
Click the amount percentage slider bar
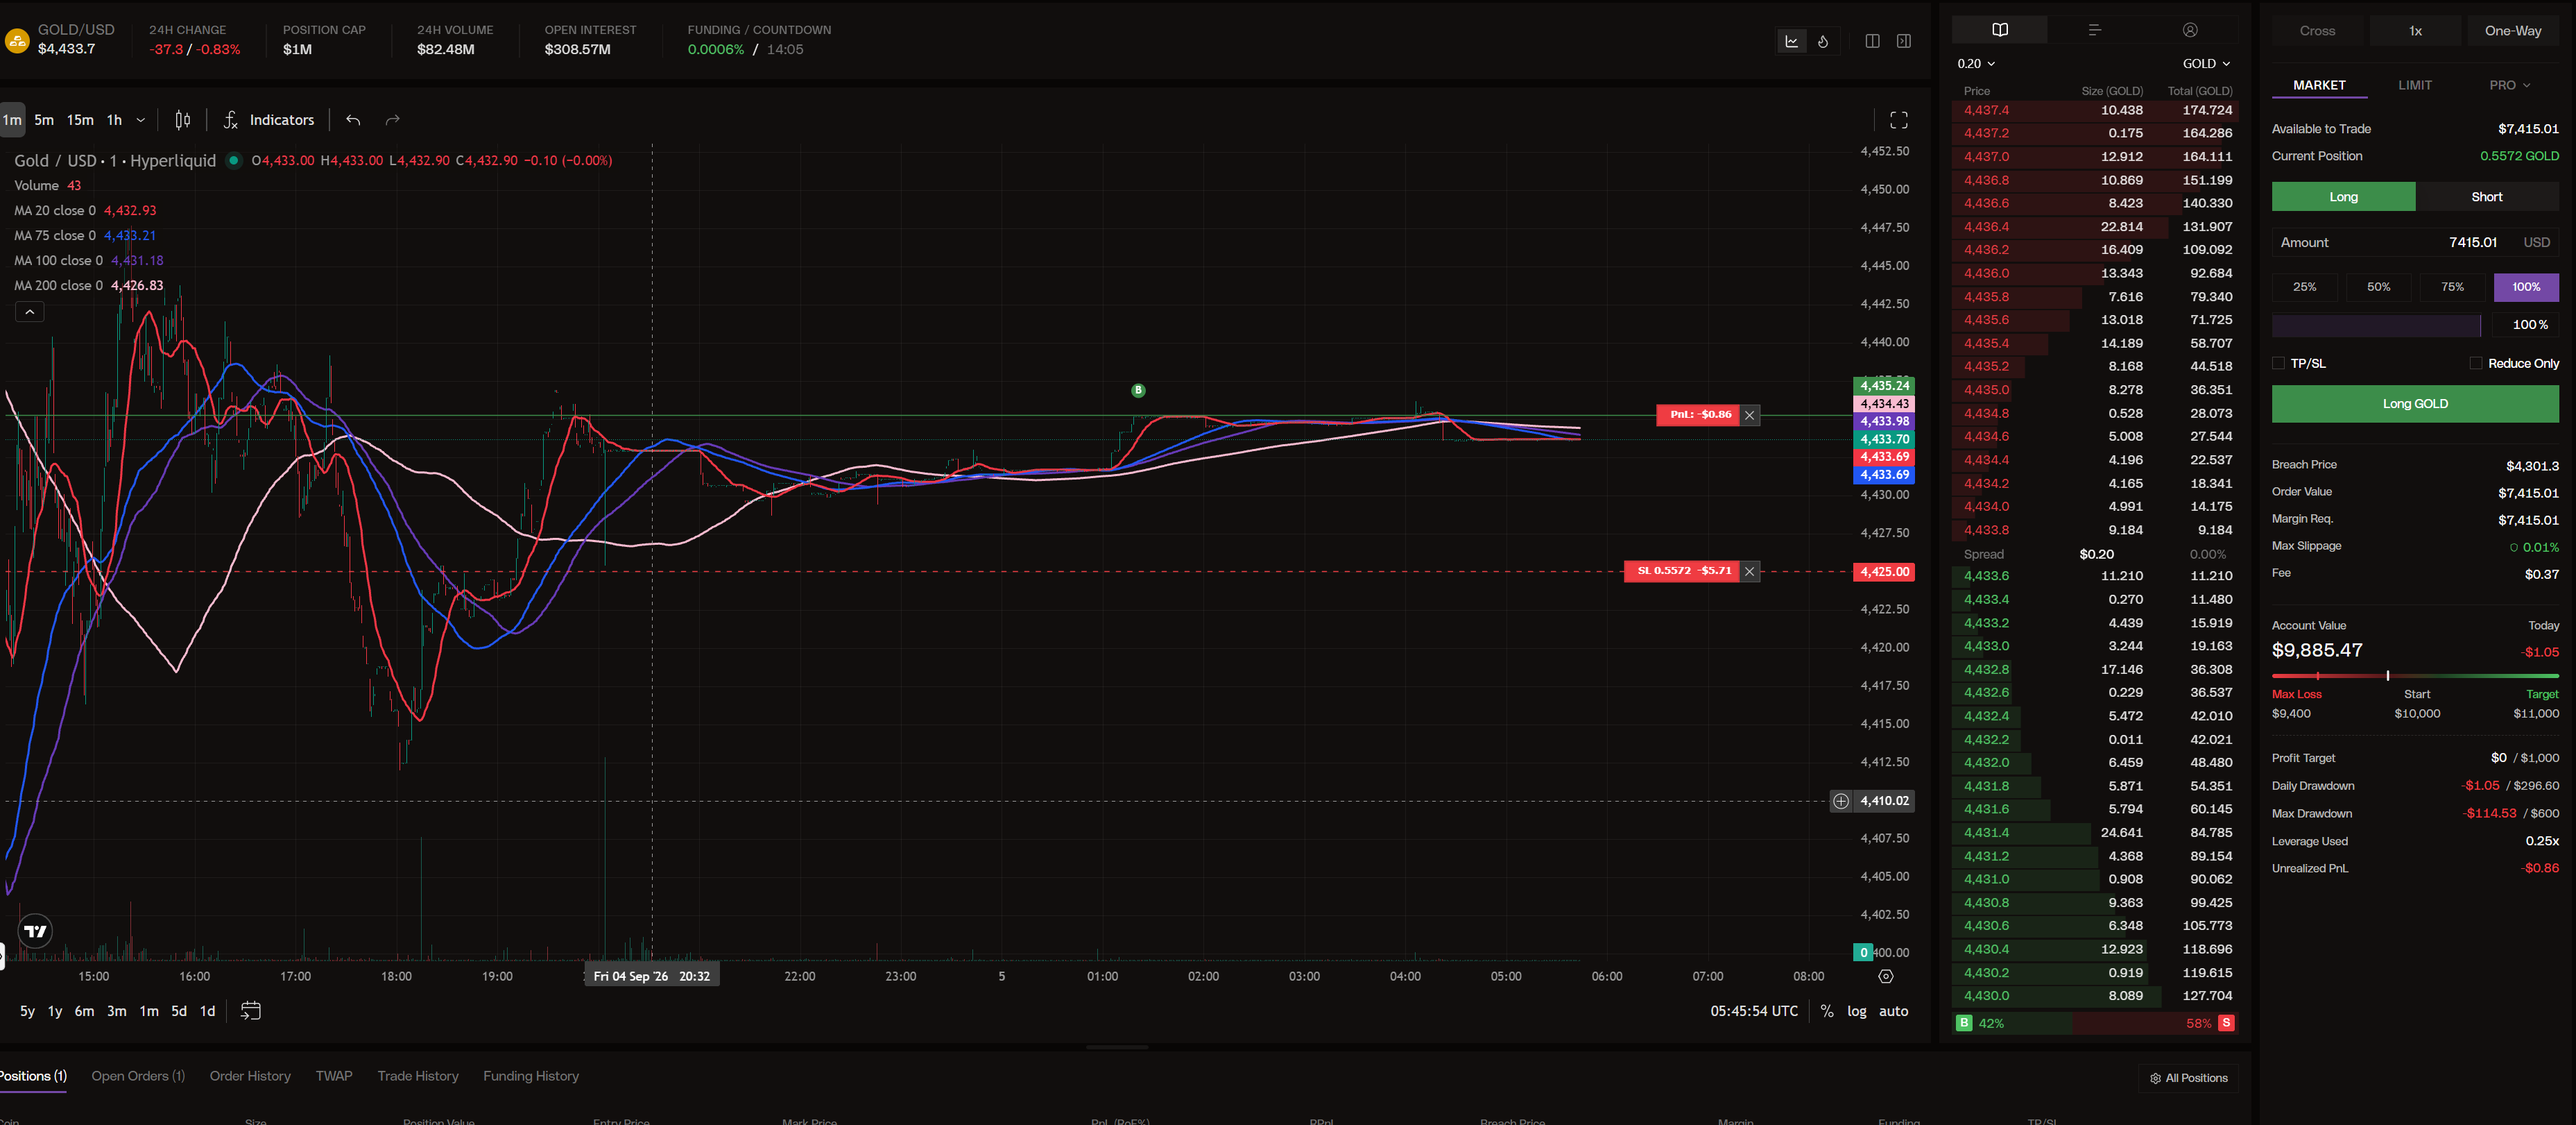click(x=2376, y=325)
